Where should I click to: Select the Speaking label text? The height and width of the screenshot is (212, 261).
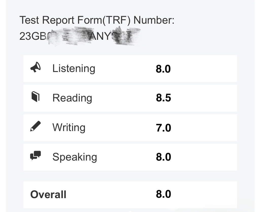(75, 157)
